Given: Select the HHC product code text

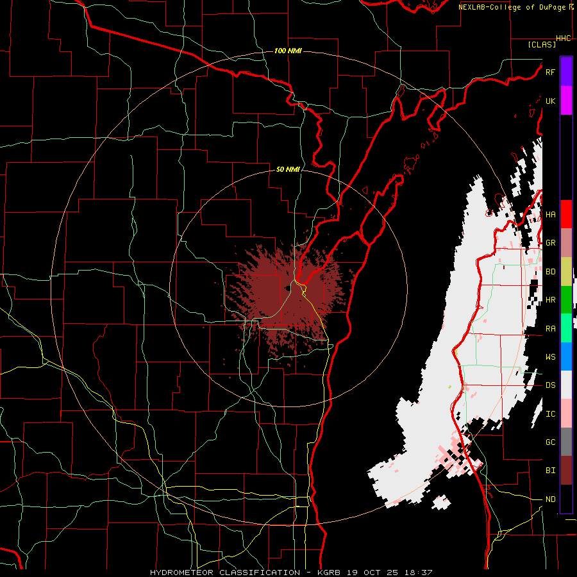Looking at the screenshot, I should pos(564,38).
